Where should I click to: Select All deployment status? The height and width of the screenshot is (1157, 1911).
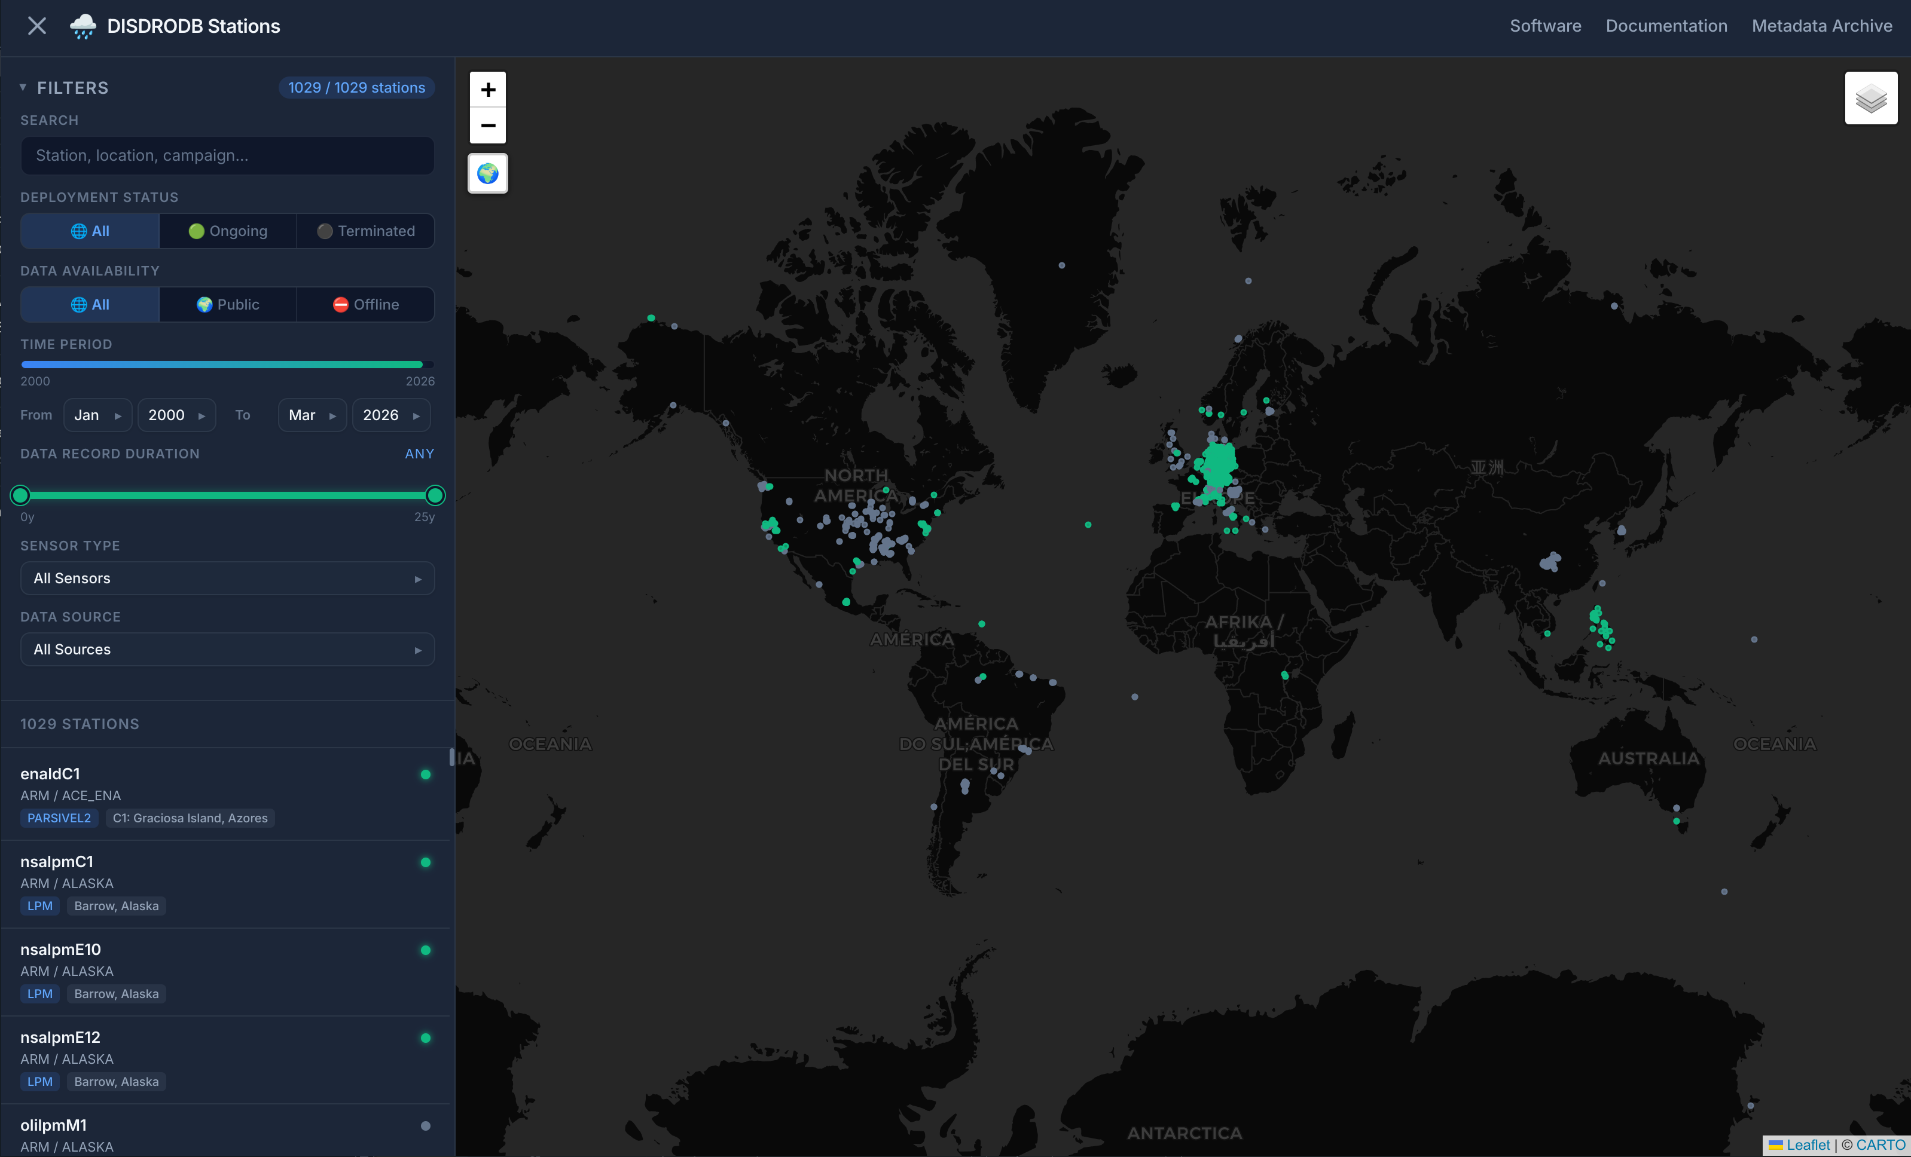[90, 231]
